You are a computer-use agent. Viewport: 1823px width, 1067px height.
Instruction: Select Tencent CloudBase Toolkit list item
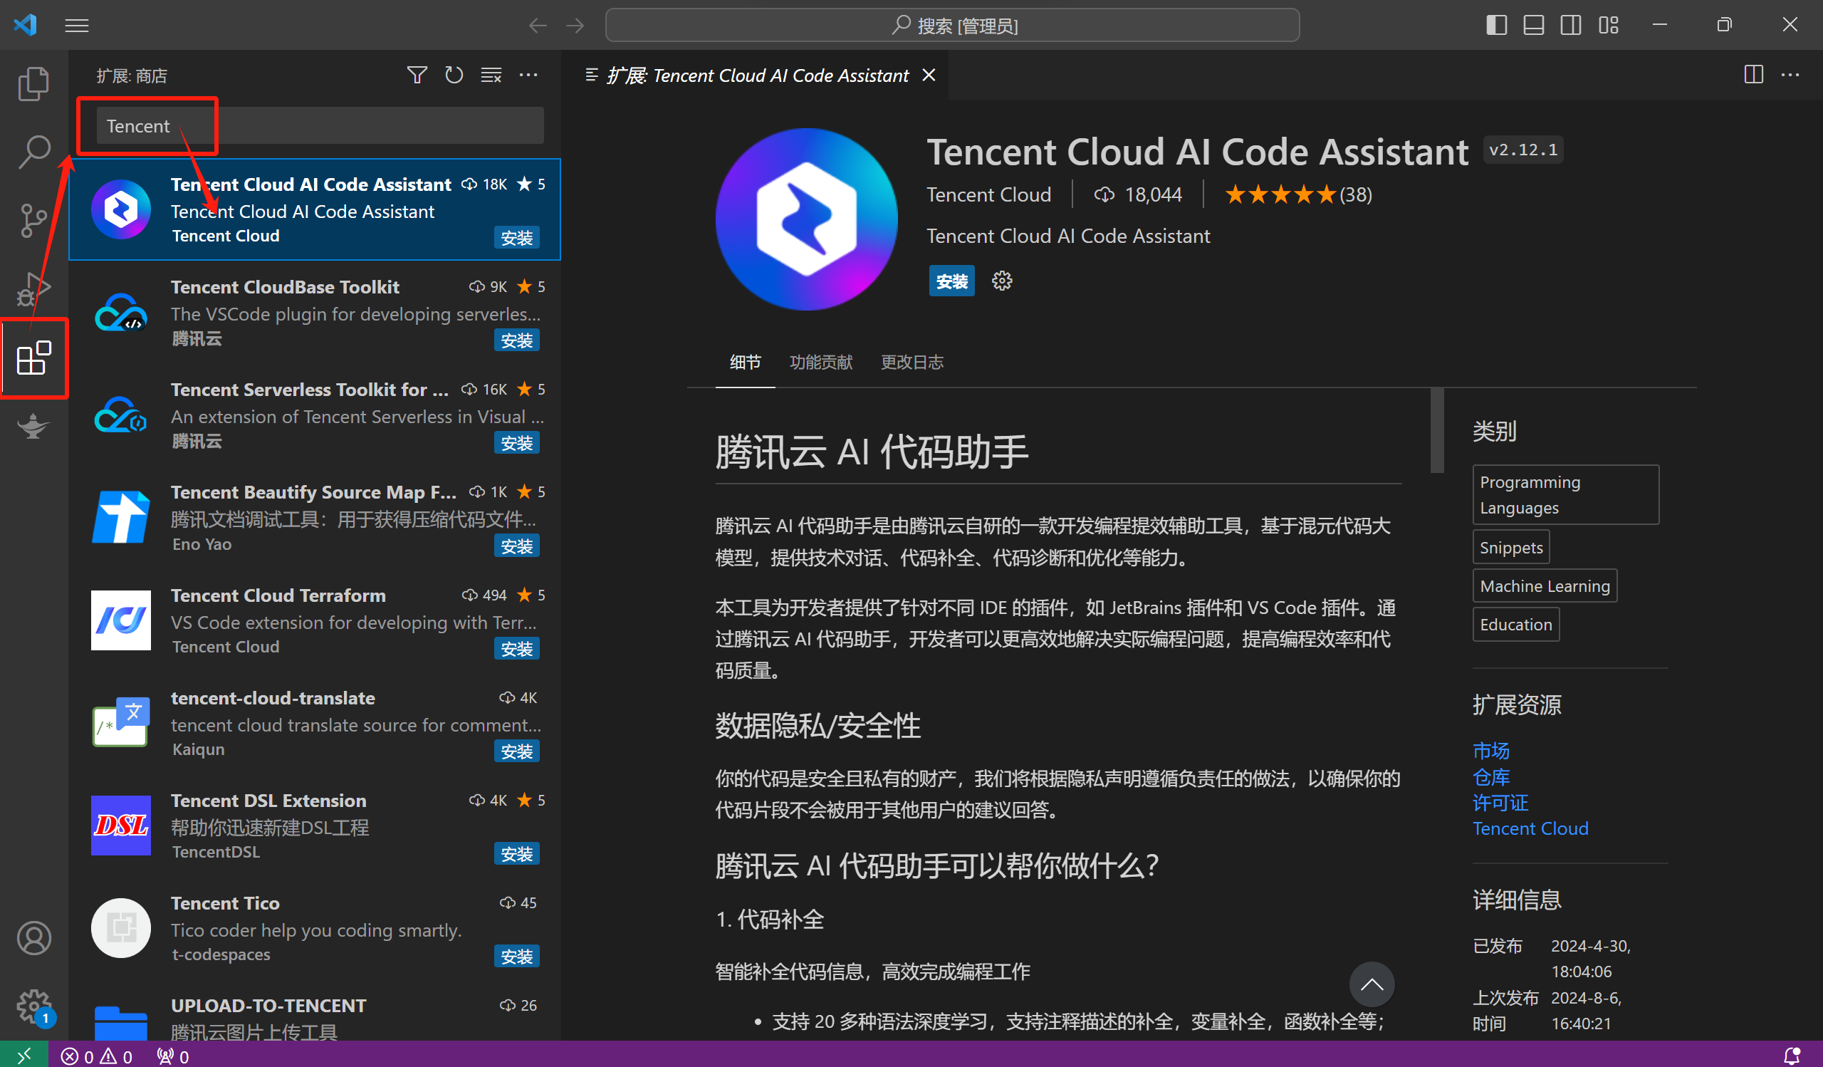(315, 313)
